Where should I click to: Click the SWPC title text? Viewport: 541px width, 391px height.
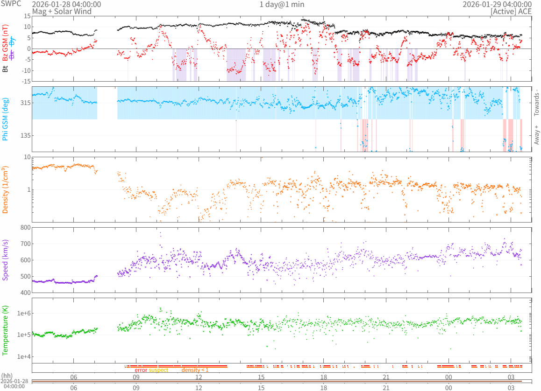[10, 4]
